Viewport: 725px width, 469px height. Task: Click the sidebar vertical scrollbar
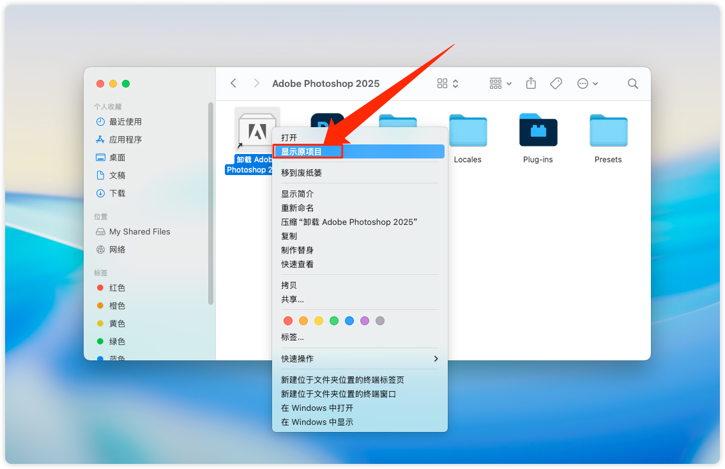(211, 203)
